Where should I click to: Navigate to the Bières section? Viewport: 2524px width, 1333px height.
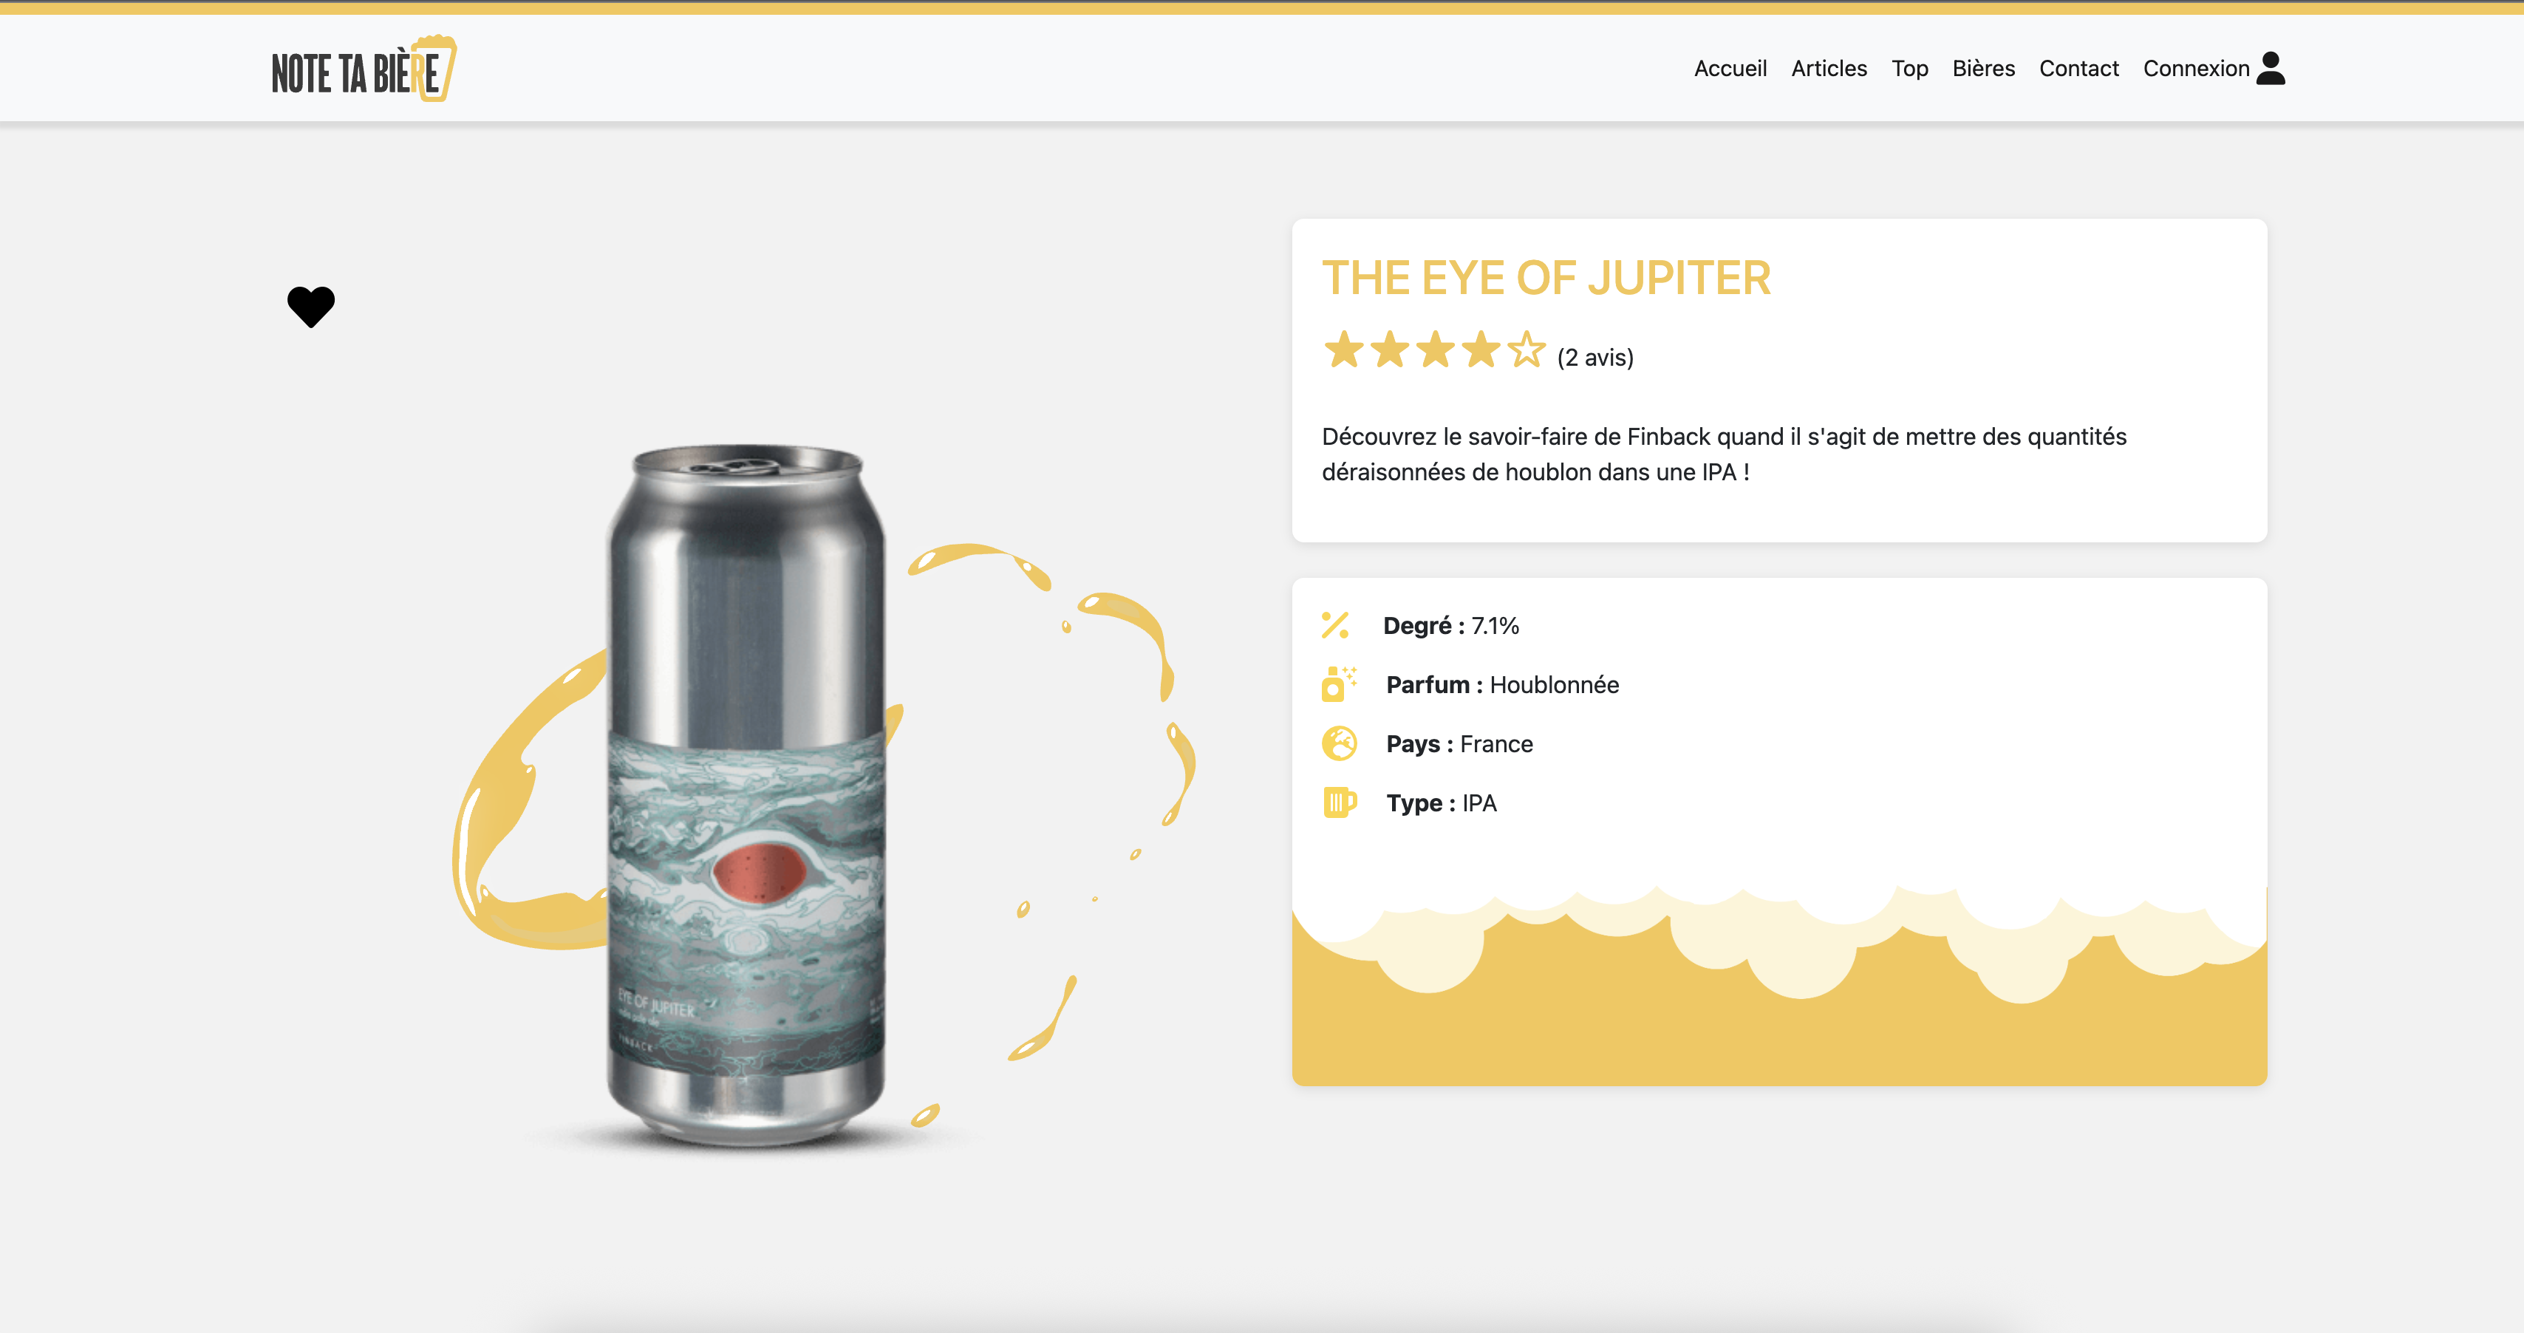coord(1982,69)
